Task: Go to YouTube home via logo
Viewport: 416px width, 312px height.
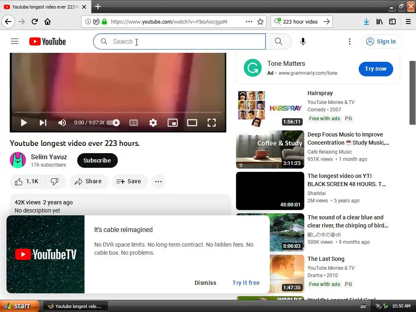Action: pyautogui.click(x=48, y=41)
